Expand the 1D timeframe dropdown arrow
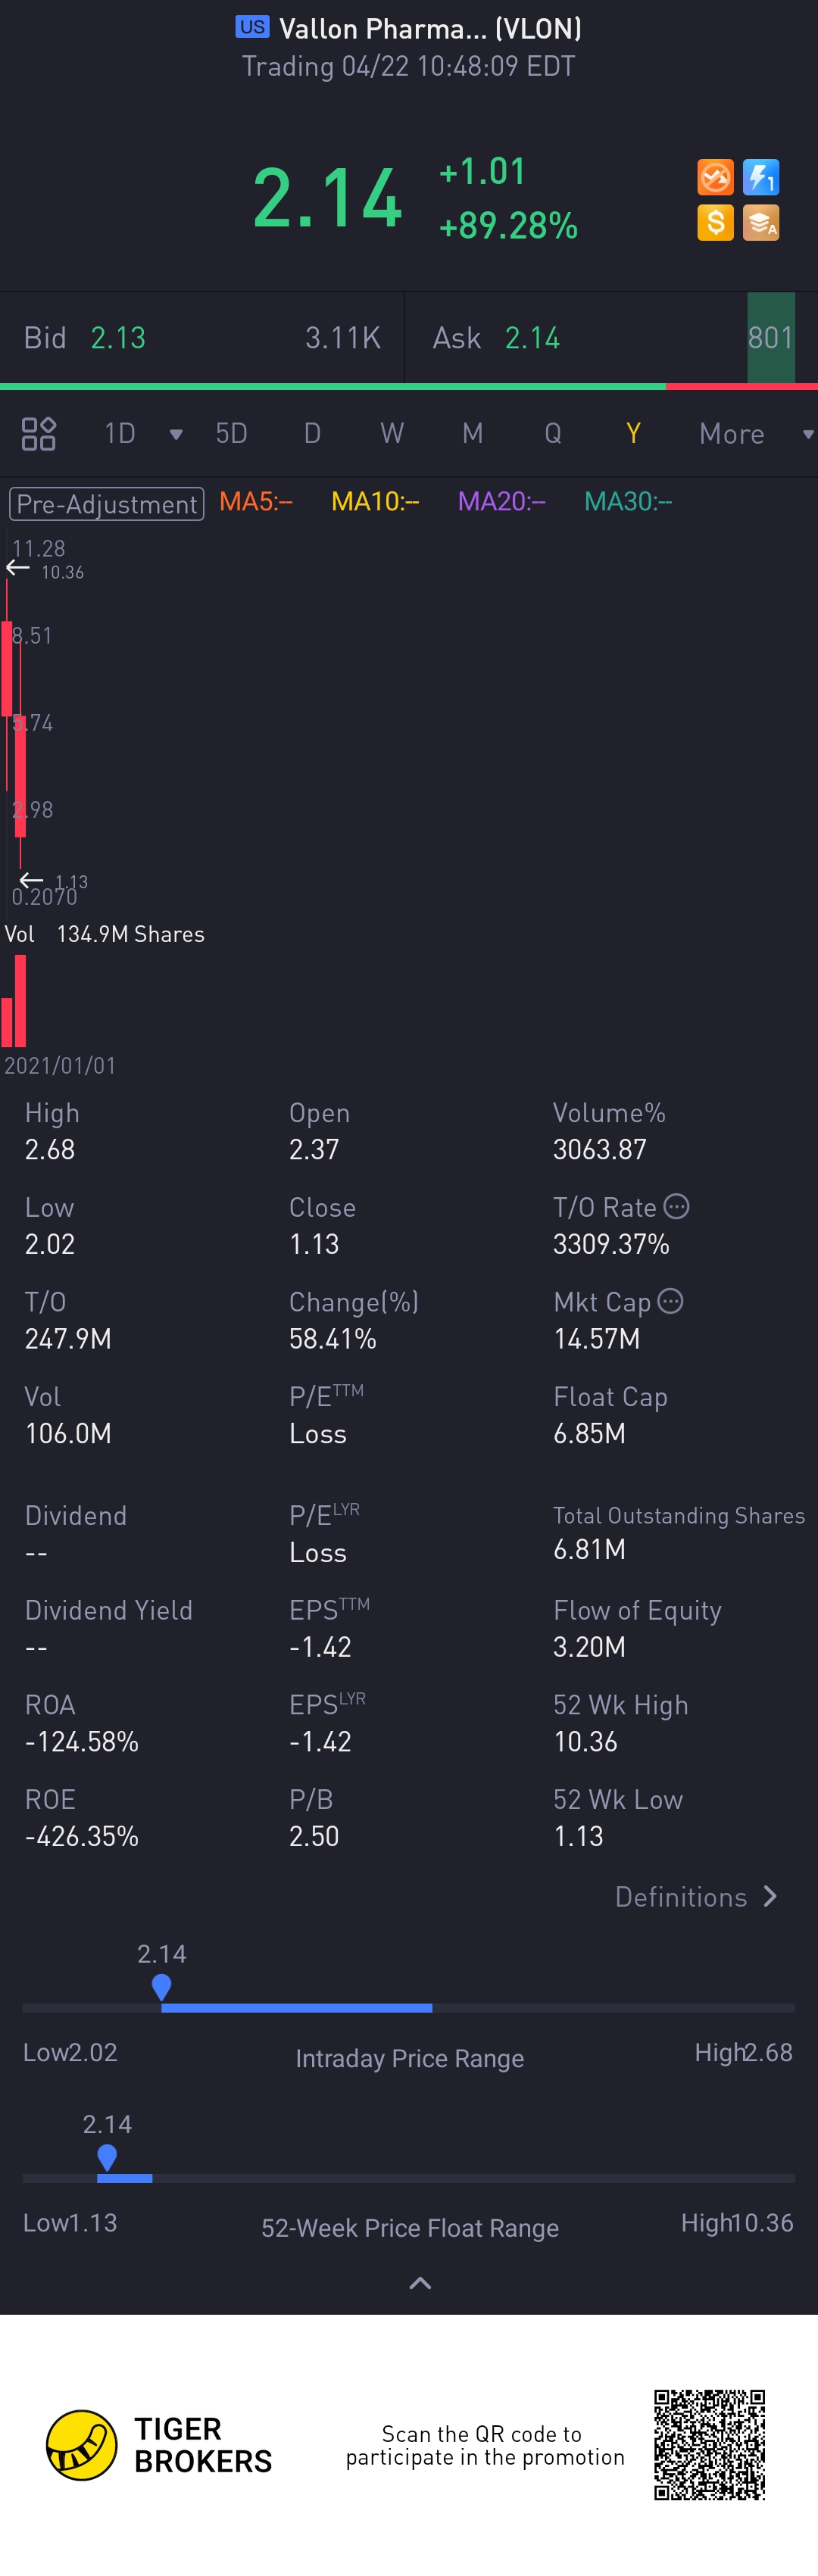Viewport: 818px width, 2576px height. pyautogui.click(x=176, y=434)
